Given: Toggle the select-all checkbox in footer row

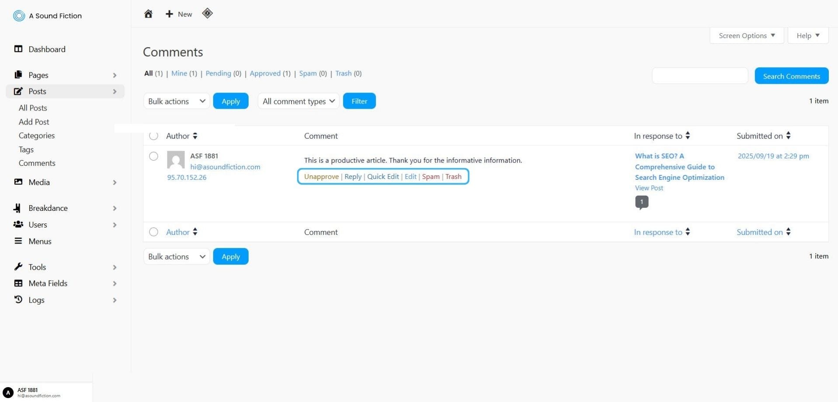Looking at the screenshot, I should point(153,232).
